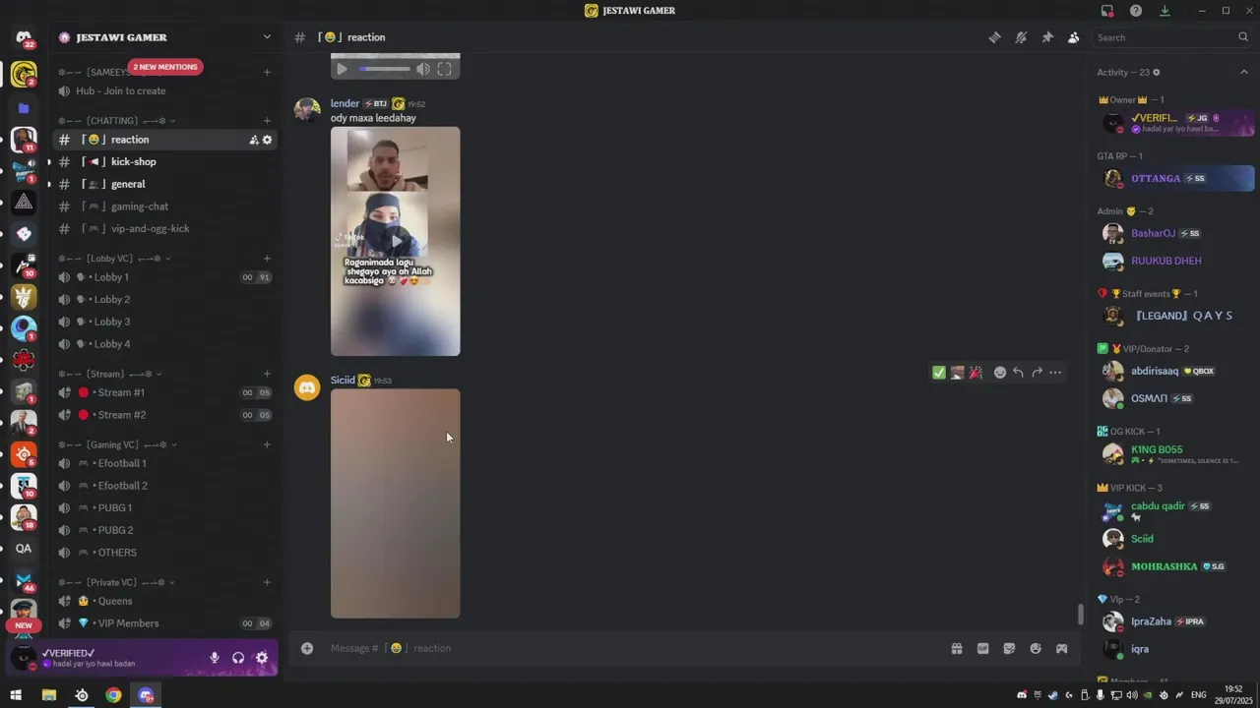Viewport: 1260px width, 708px height.
Task: Open the gift picker icon
Action: pyautogui.click(x=956, y=648)
